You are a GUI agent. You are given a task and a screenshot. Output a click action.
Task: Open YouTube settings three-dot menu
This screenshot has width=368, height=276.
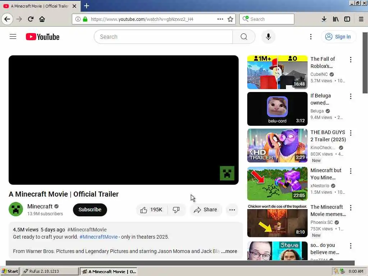click(311, 37)
